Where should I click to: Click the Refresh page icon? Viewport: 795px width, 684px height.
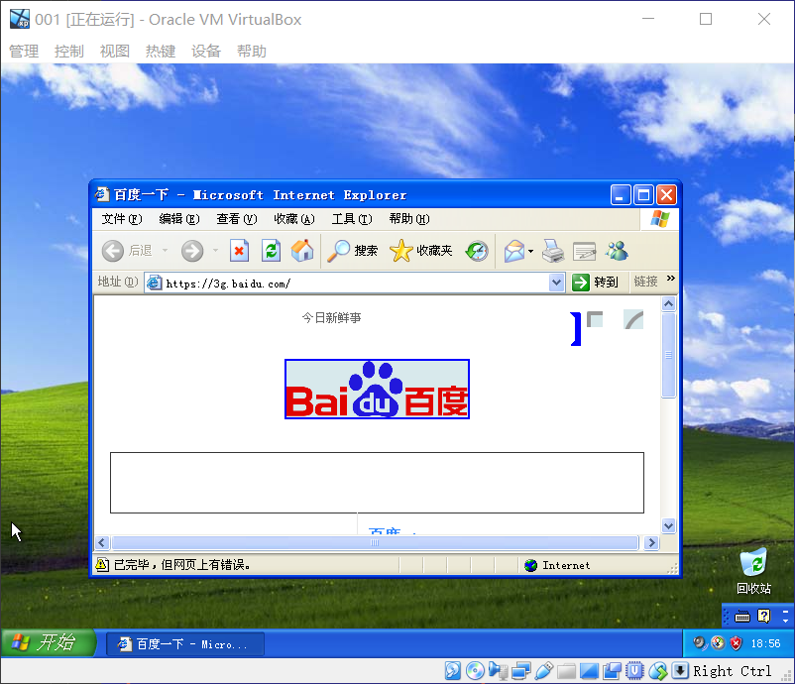[x=271, y=251]
